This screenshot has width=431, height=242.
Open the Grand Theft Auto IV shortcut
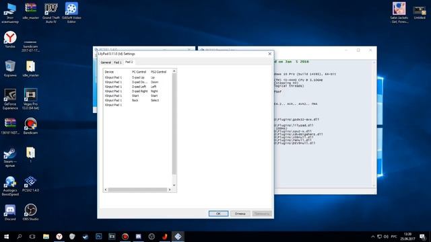[x=51, y=13]
